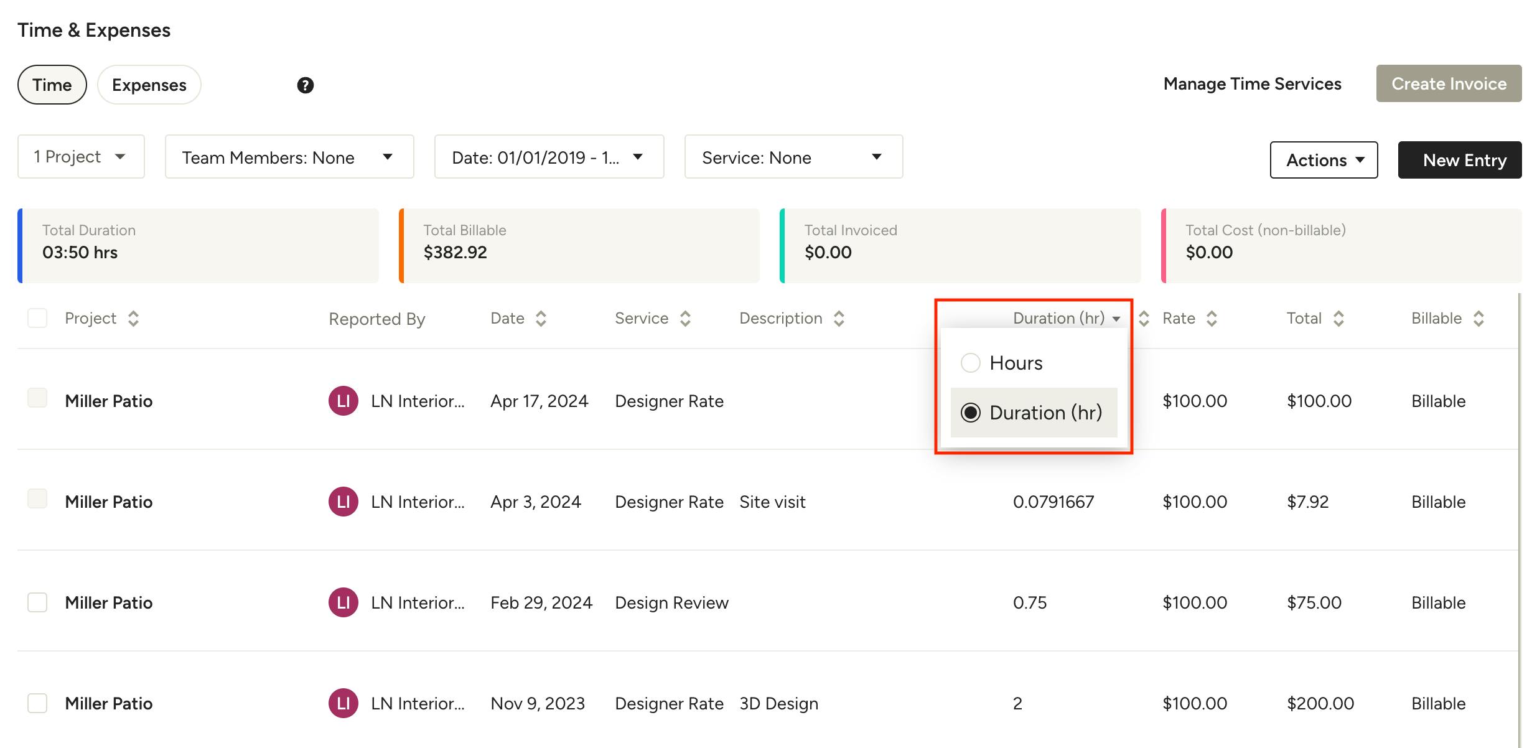This screenshot has height=748, width=1532.
Task: Switch to the Expenses tab
Action: 149,85
